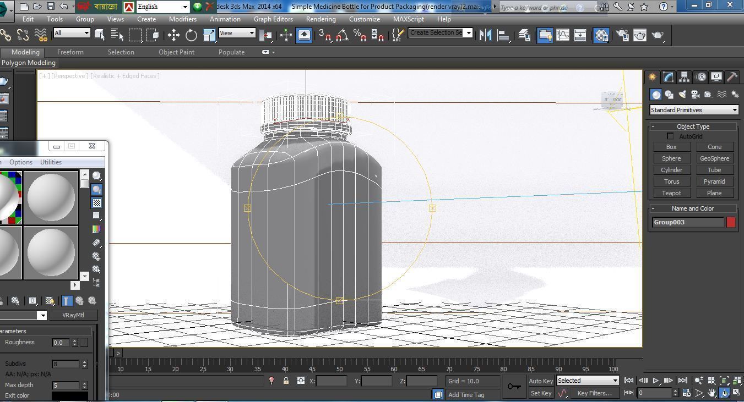Click the VRayMtl material type button
Viewport: 744px width, 402px height.
73,315
